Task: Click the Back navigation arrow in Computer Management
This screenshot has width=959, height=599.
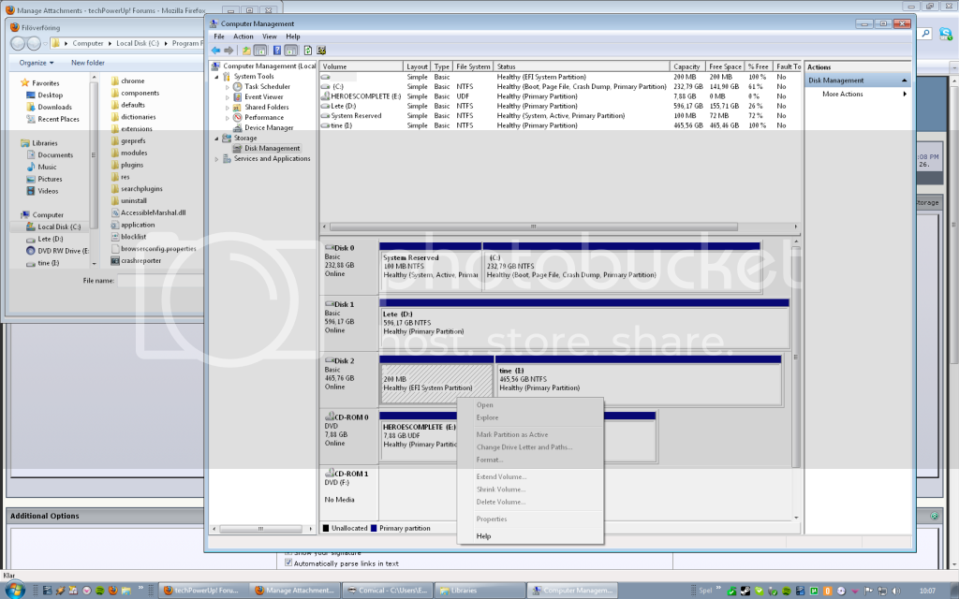Action: pyautogui.click(x=216, y=50)
